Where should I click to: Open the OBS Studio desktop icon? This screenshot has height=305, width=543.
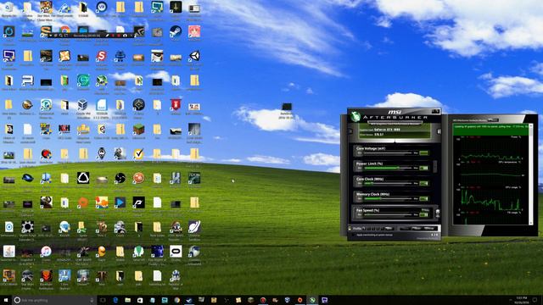[x=120, y=178]
